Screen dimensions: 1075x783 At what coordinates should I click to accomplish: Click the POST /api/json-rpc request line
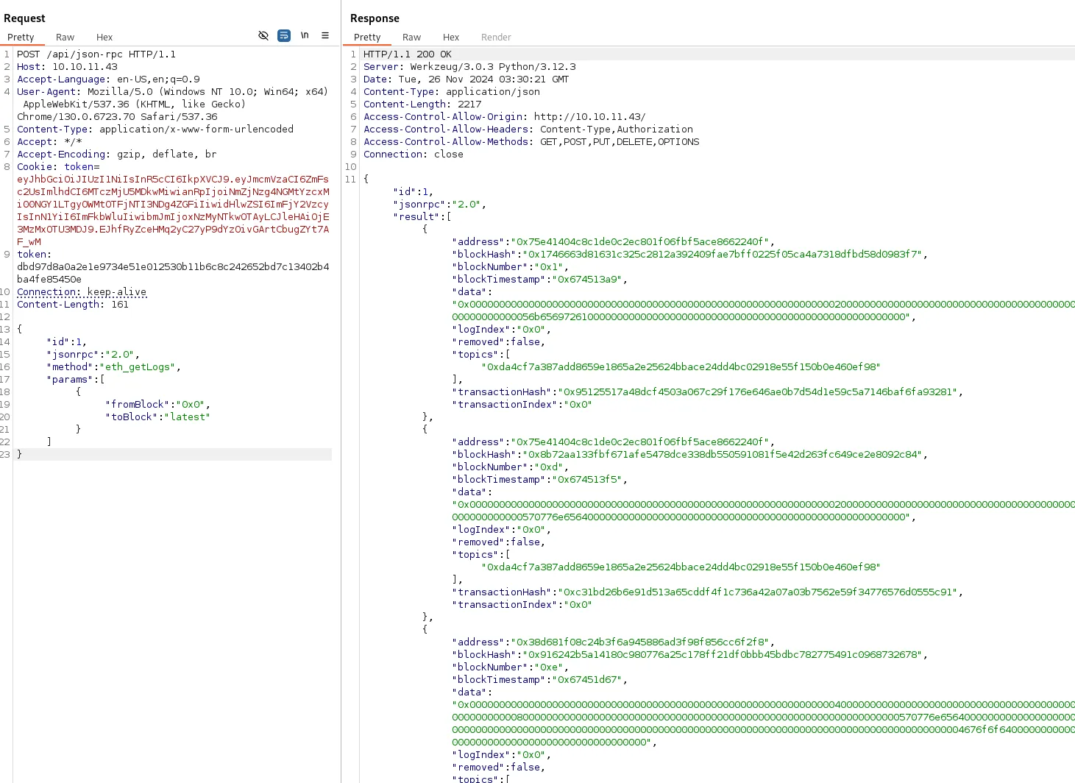coord(96,54)
